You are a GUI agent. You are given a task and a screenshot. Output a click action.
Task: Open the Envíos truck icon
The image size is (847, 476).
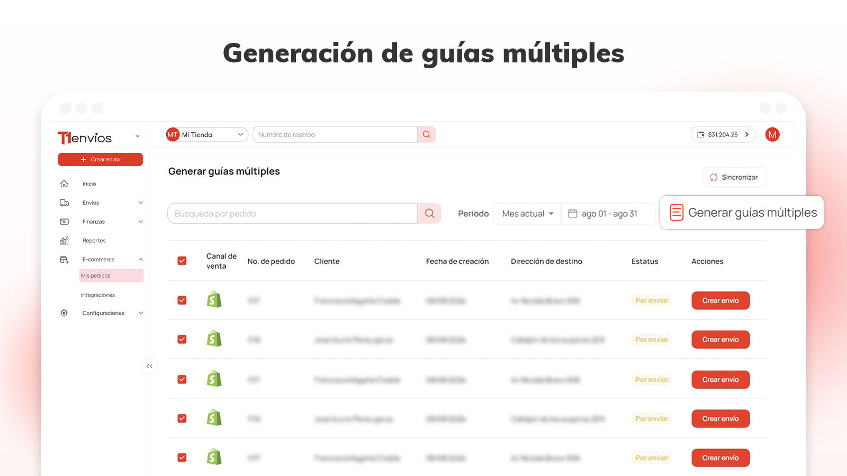pyautogui.click(x=64, y=203)
